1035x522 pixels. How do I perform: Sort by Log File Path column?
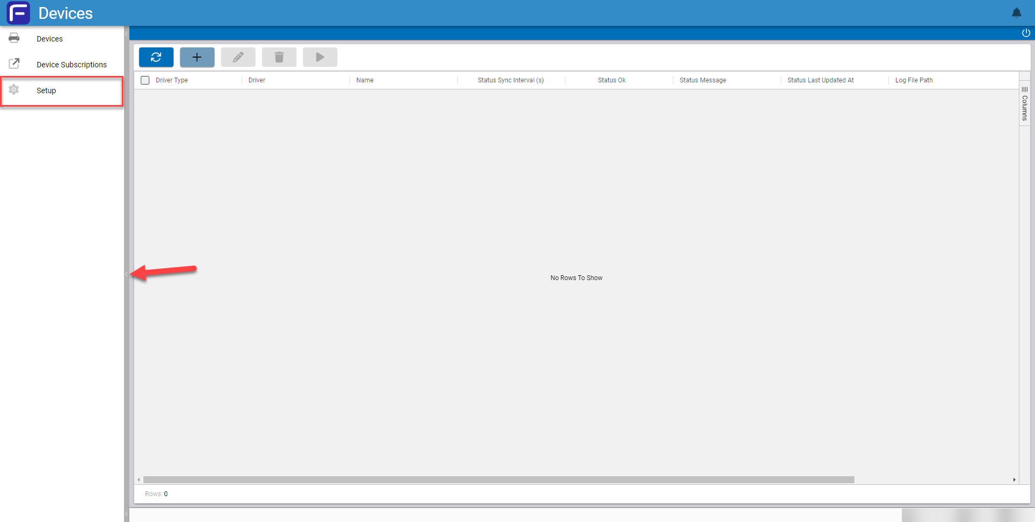(x=914, y=80)
